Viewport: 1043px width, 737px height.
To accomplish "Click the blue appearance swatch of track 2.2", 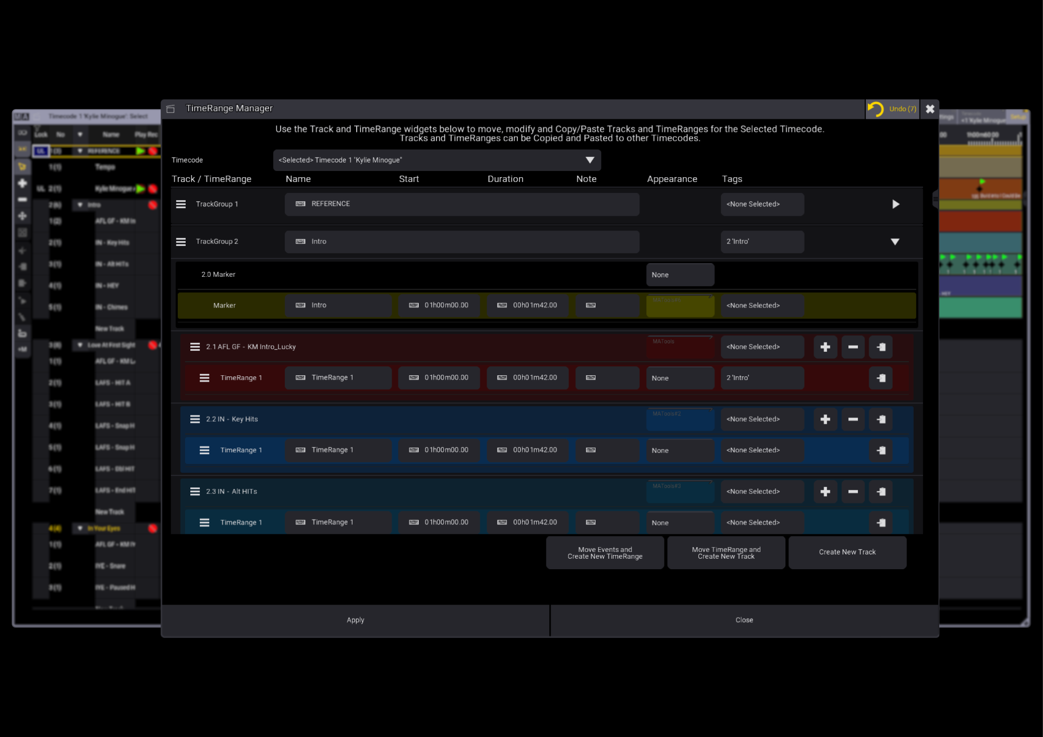I will click(680, 420).
